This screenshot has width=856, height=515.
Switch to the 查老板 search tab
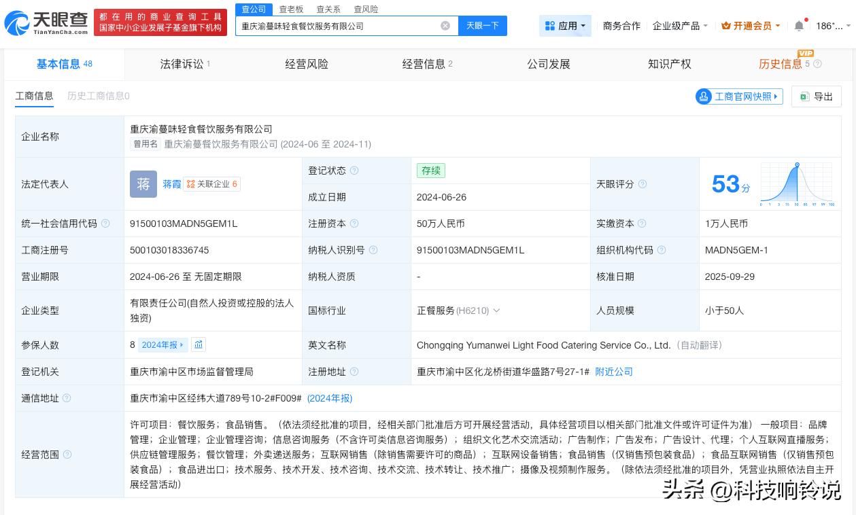pyautogui.click(x=292, y=9)
